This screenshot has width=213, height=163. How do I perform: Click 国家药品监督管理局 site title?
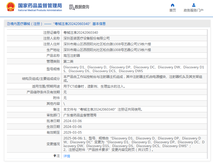(40, 5)
